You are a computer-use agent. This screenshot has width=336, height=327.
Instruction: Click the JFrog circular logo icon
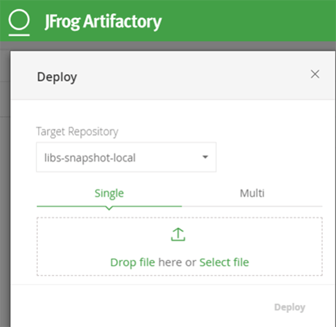[19, 19]
